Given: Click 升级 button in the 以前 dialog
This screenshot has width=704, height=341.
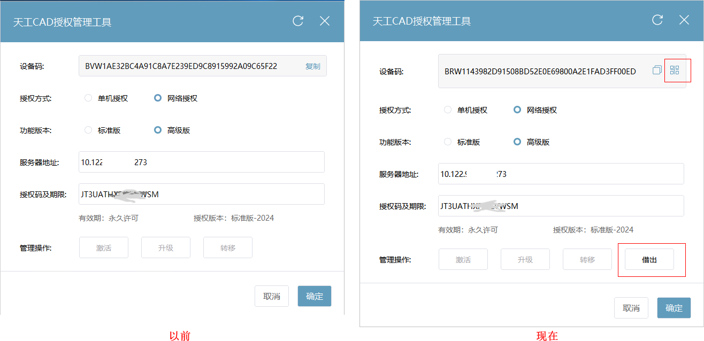Looking at the screenshot, I should click(166, 247).
